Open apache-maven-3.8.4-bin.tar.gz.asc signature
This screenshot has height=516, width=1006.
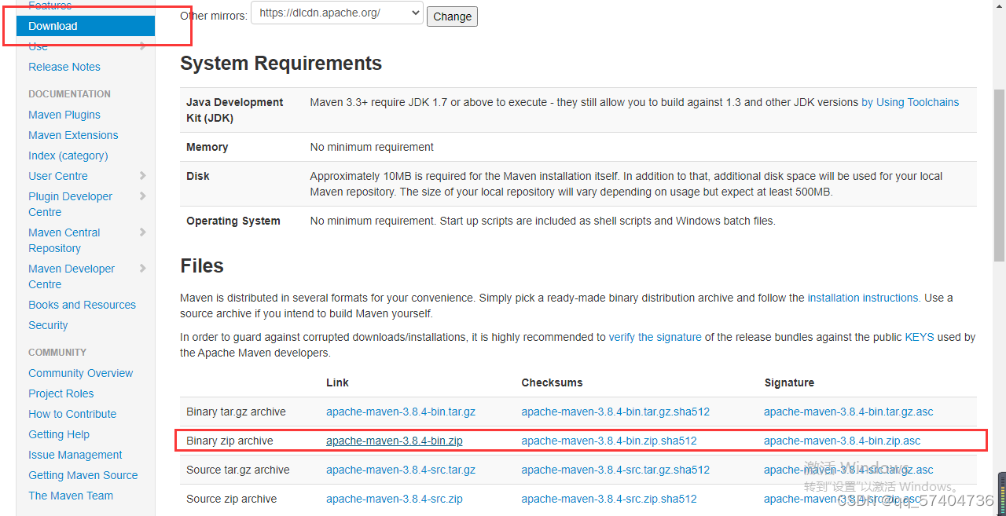849,412
